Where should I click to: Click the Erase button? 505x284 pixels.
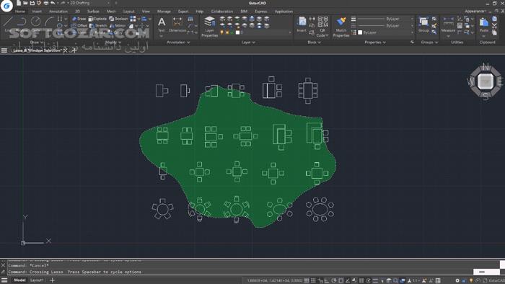79,19
